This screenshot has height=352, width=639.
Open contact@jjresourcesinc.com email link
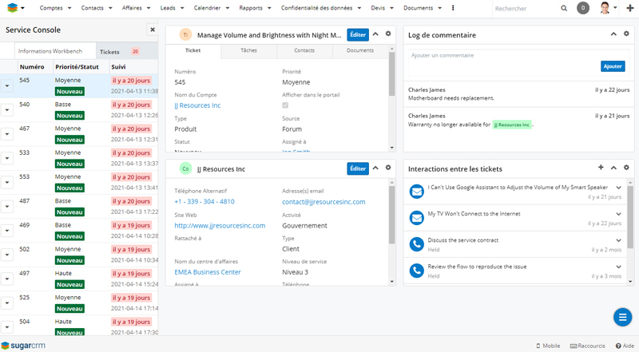323,202
